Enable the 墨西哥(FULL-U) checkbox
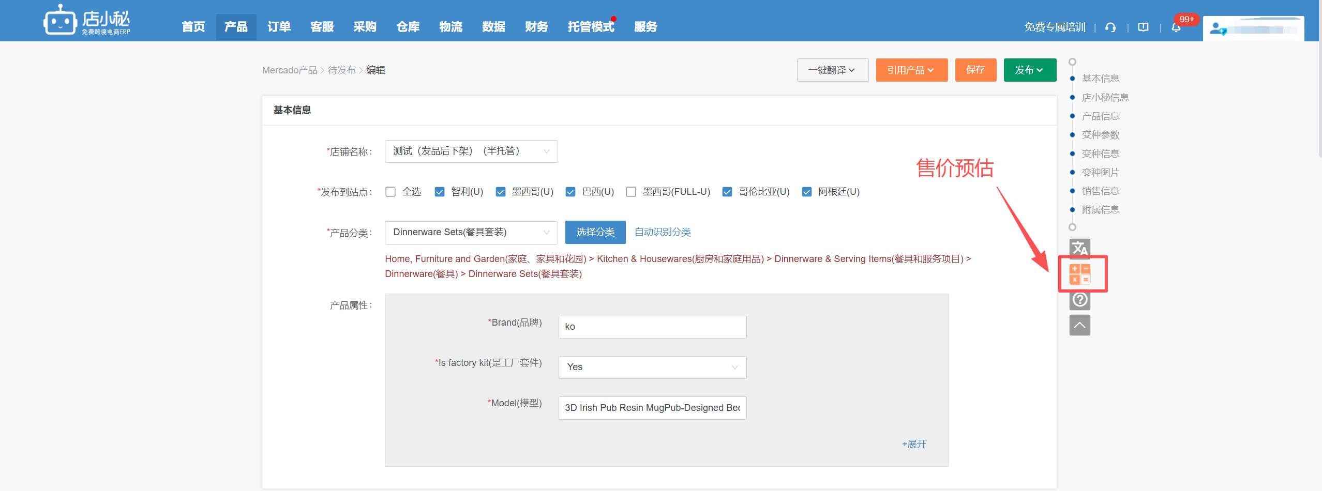 tap(631, 192)
